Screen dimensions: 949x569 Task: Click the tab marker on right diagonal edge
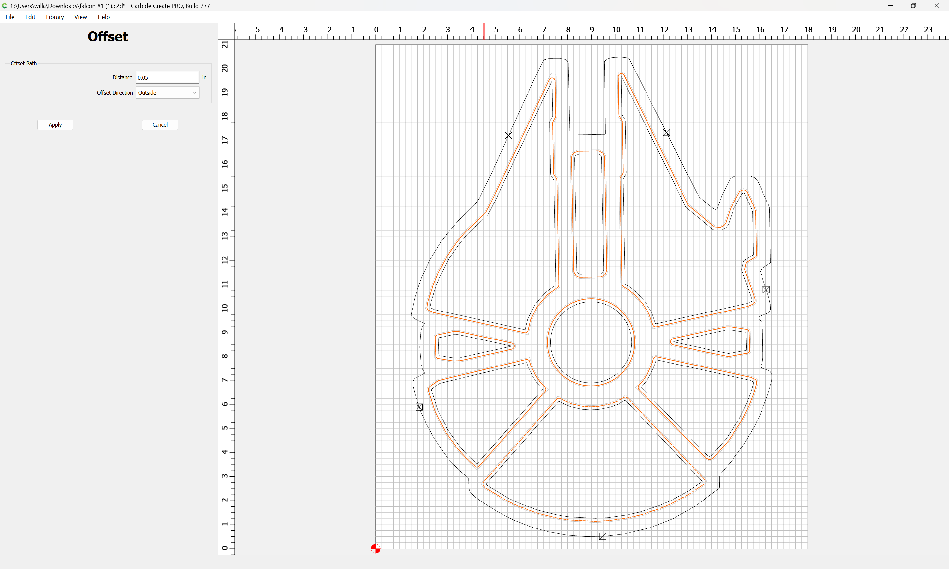click(x=666, y=132)
